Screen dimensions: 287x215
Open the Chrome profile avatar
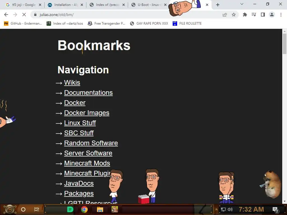tap(272, 15)
